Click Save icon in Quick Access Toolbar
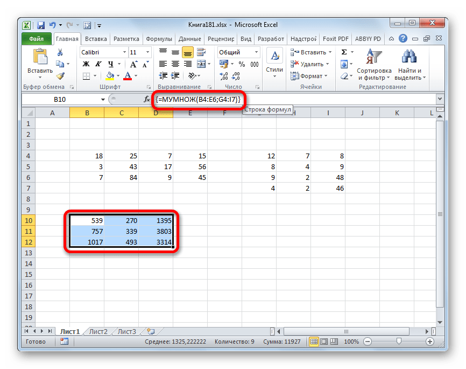Viewport: 466px width, 369px height. 41,25
